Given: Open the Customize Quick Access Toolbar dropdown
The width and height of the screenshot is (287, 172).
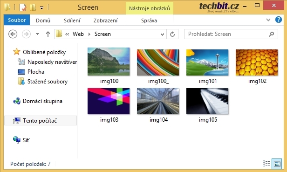Looking at the screenshot, I should [x=42, y=8].
